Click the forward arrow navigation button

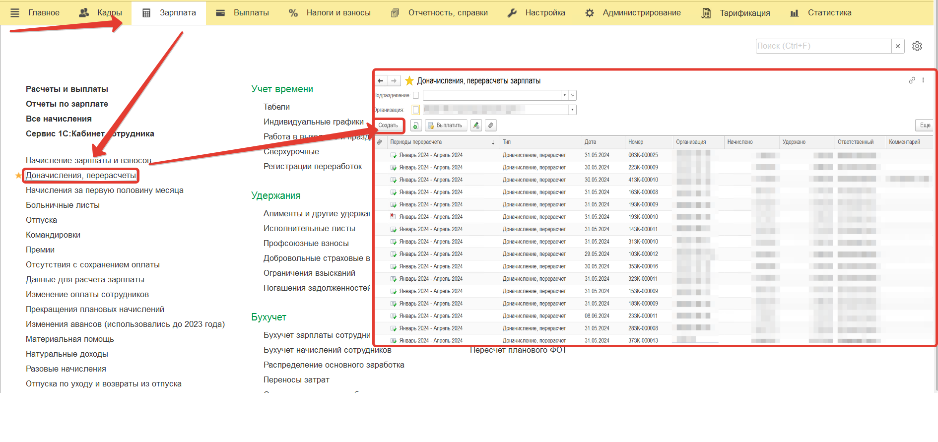click(x=394, y=81)
